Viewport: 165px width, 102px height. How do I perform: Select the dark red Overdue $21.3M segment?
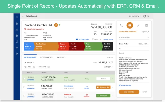[x=76, y=46]
